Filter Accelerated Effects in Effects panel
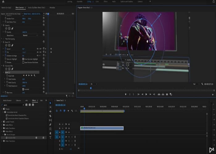Viewport: 216px width, 154px height. coord(27,105)
